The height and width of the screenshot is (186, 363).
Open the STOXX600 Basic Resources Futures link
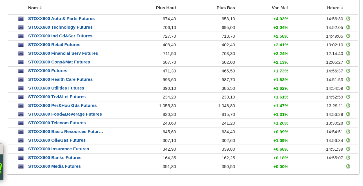65,132
